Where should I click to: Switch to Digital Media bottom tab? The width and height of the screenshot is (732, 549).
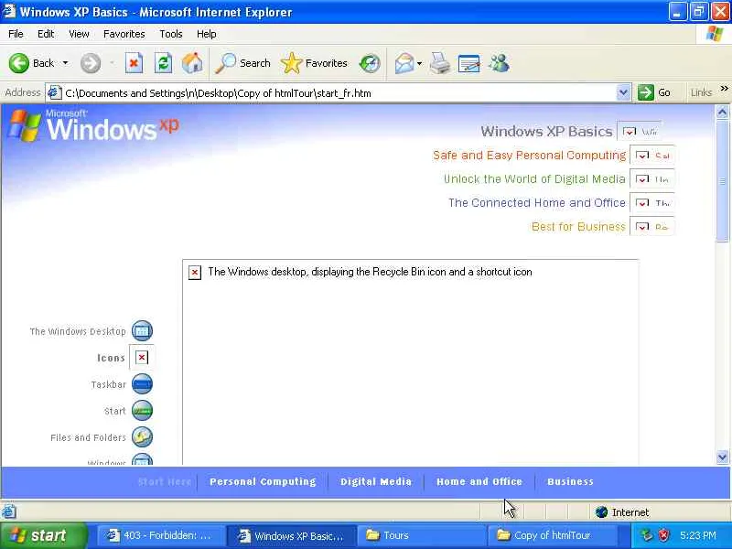[x=376, y=482]
